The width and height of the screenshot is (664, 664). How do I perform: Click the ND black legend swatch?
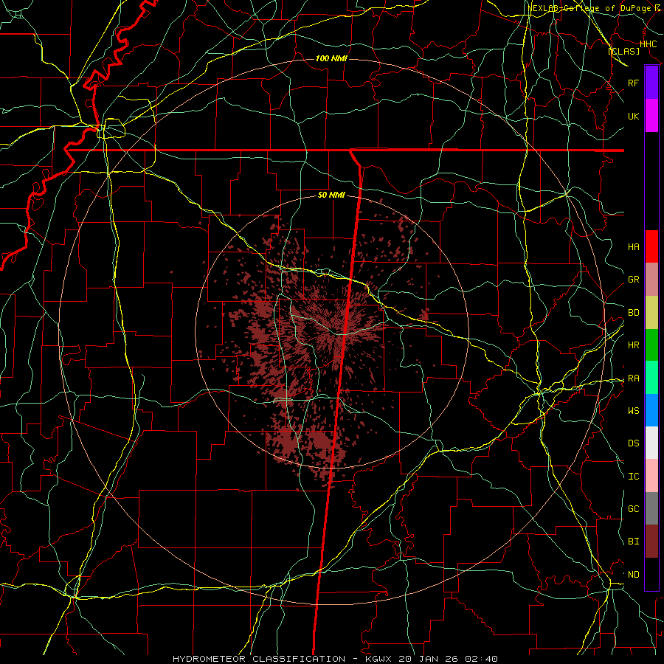tap(651, 574)
